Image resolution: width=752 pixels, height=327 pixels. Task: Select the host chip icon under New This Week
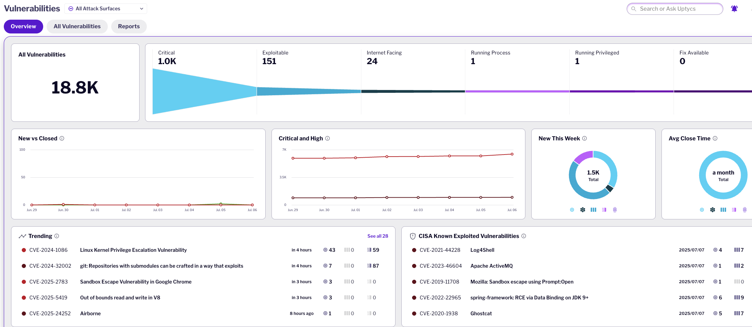tap(572, 209)
